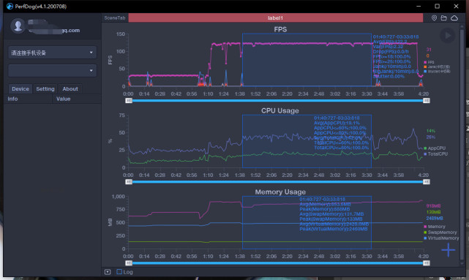Toggle the Memory legend series

click(x=435, y=227)
